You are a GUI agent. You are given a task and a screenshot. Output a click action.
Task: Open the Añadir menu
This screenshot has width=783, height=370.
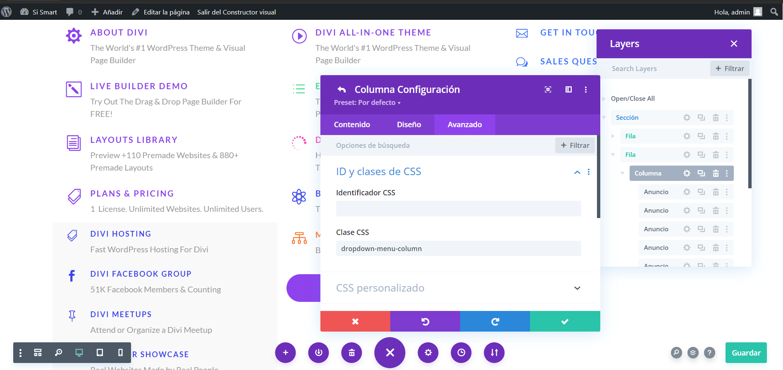107,12
